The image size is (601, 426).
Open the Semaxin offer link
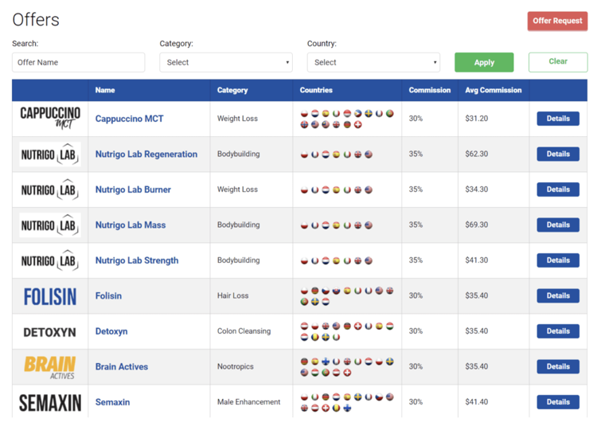coord(112,402)
